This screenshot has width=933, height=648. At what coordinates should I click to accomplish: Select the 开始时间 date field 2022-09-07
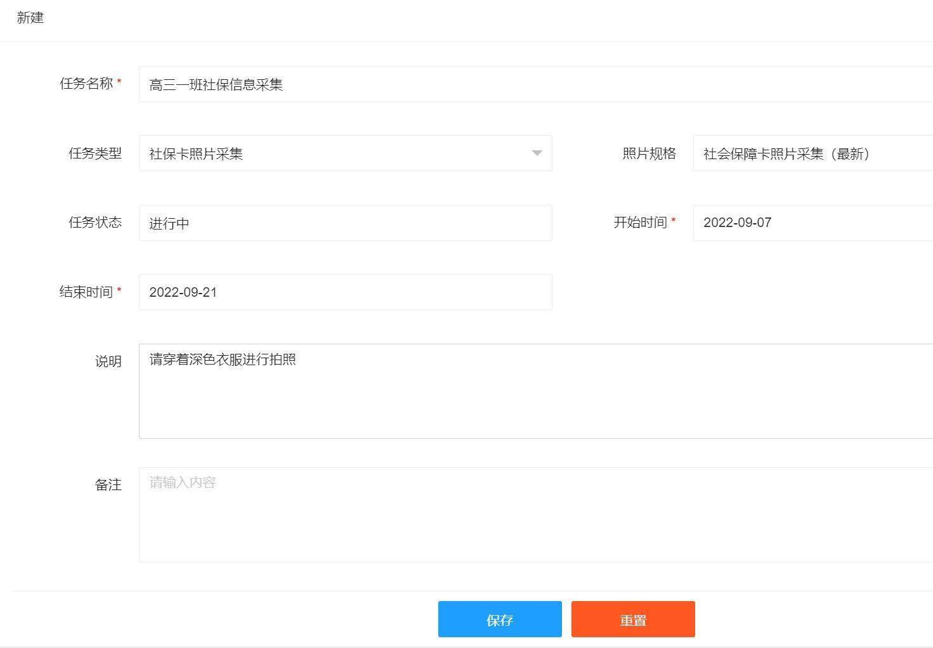[x=812, y=223]
